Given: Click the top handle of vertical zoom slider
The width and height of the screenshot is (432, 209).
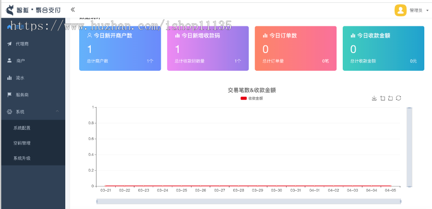Looking at the screenshot, I should click(409, 108).
